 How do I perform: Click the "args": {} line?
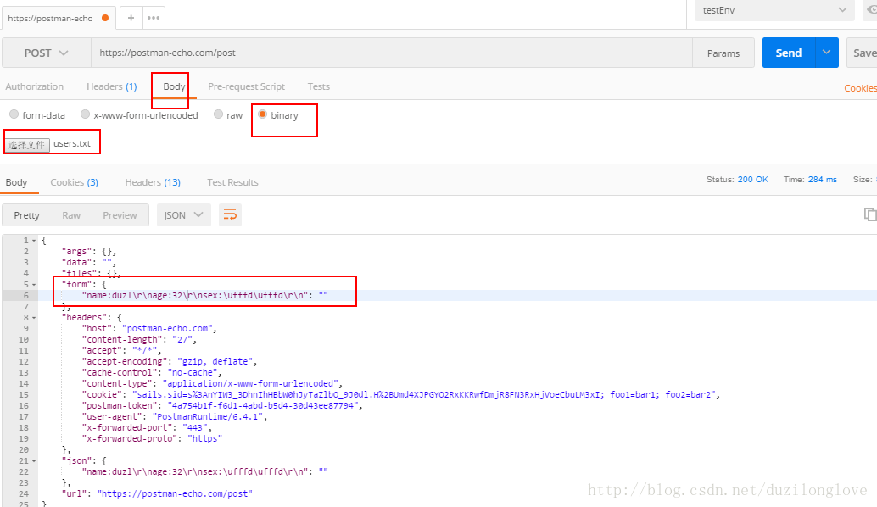tap(89, 252)
